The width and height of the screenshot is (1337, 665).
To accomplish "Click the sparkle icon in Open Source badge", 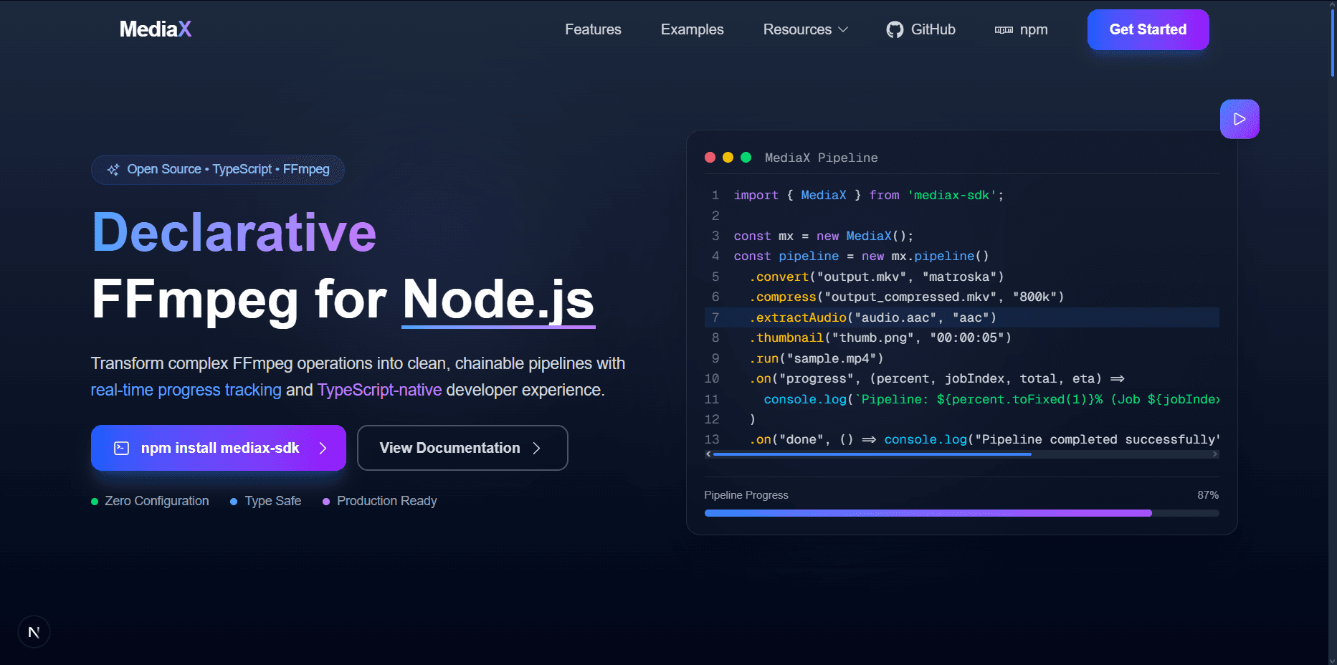I will click(x=113, y=170).
